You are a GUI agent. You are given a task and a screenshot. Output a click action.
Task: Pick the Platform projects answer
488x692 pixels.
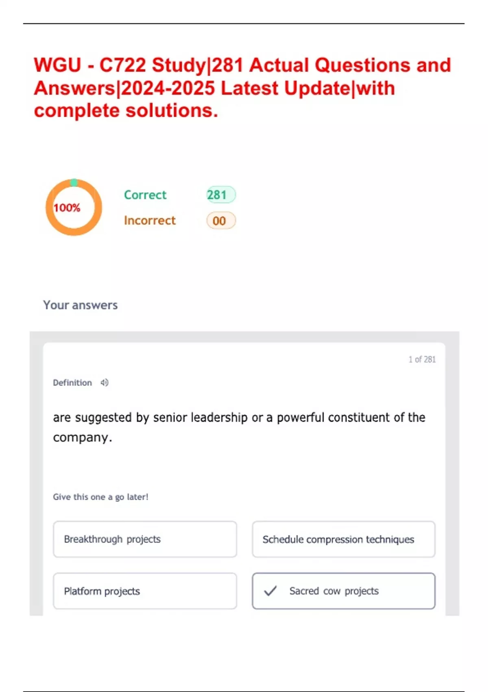[x=145, y=591]
